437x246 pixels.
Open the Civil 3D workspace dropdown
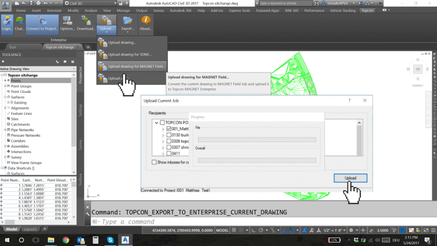90,3
